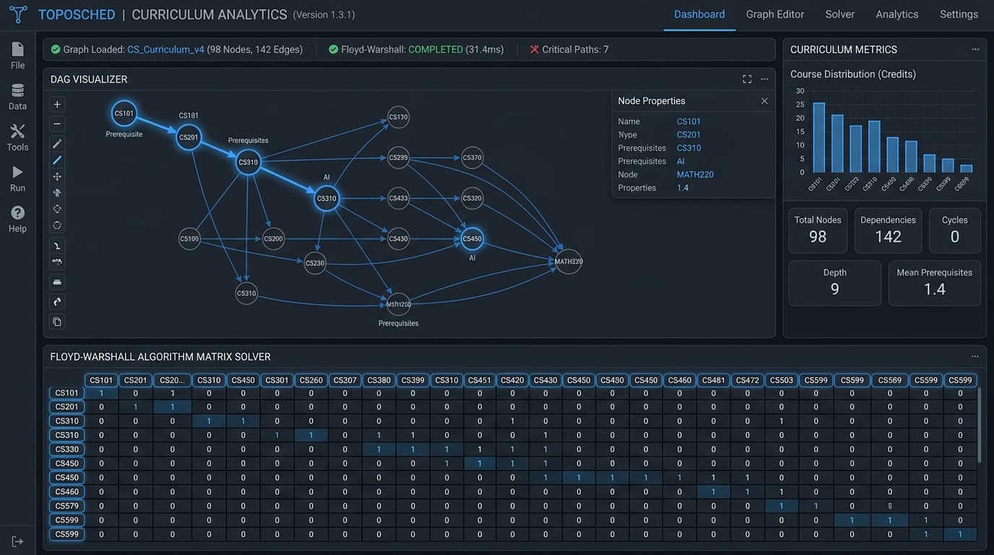Click CS201 value in Node Properties

pos(688,134)
